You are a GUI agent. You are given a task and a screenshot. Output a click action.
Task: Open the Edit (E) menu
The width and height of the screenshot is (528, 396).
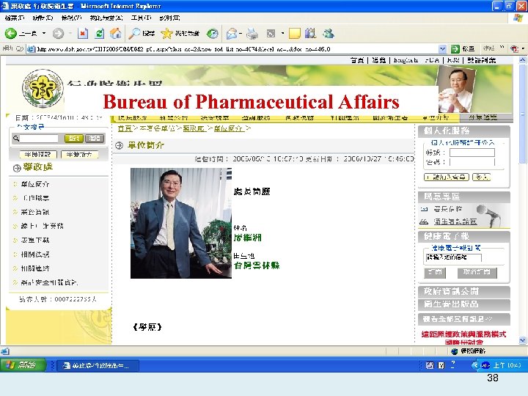tap(43, 18)
